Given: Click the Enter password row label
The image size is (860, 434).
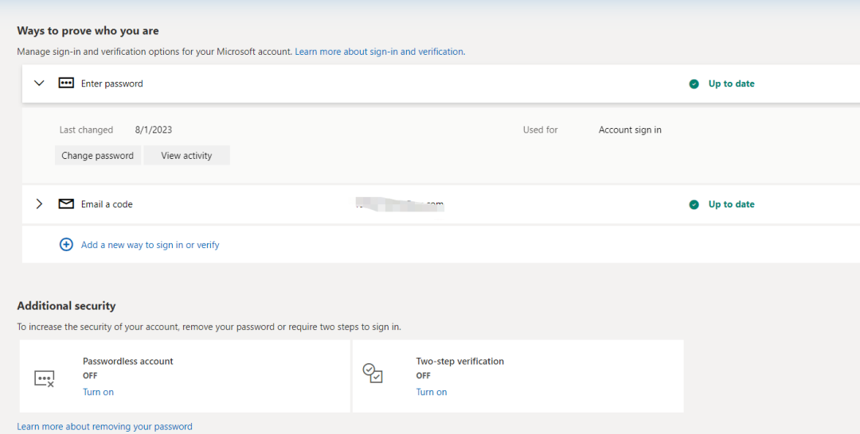Looking at the screenshot, I should click(111, 83).
